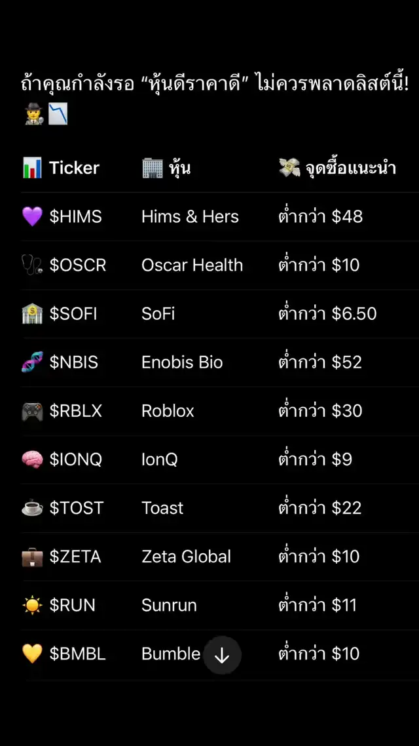Viewport: 419px width, 746px height.
Task: Click the sun icon beside $RUN
Action: tap(32, 605)
